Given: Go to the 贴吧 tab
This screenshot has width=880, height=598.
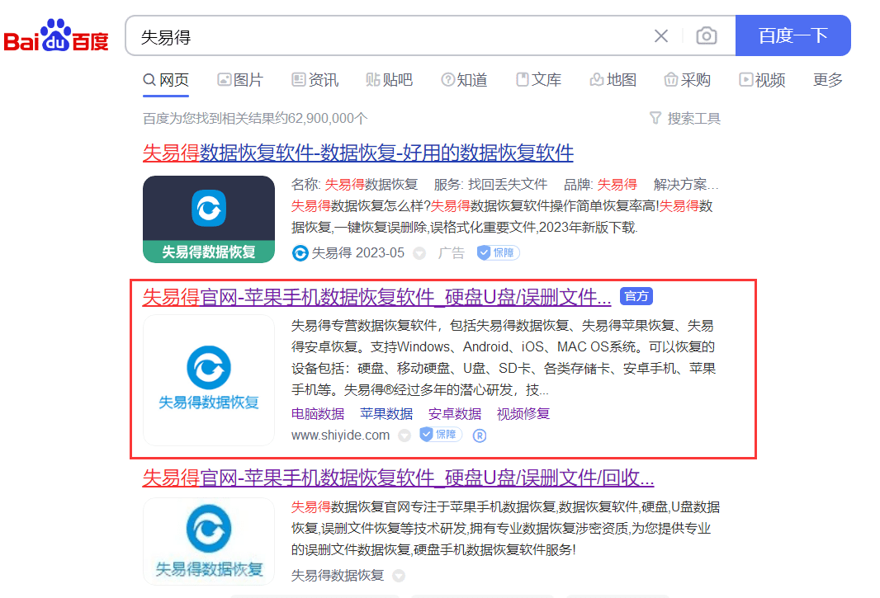Looking at the screenshot, I should click(390, 80).
